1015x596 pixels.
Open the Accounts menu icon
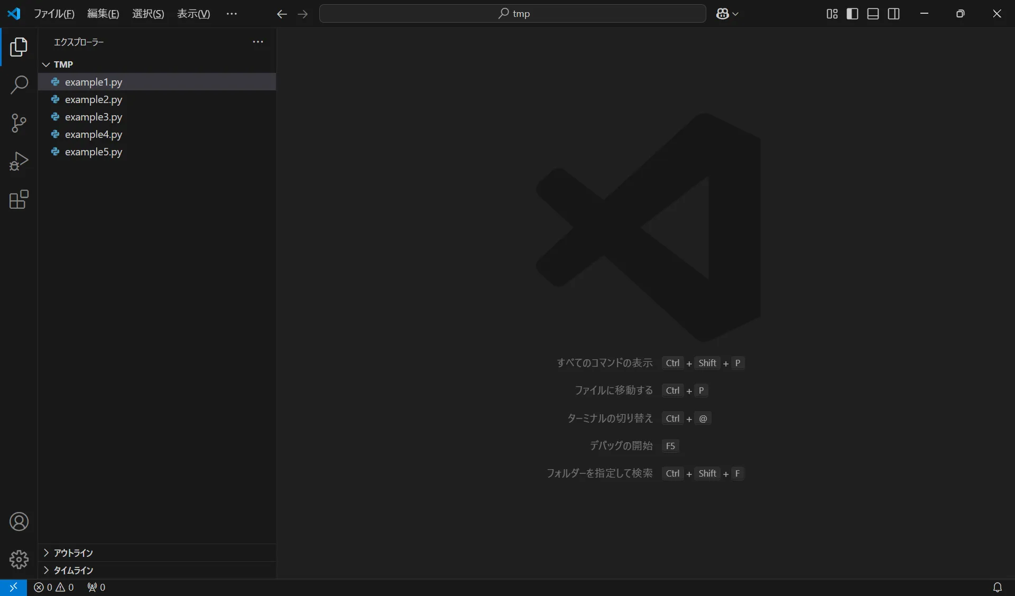click(19, 521)
